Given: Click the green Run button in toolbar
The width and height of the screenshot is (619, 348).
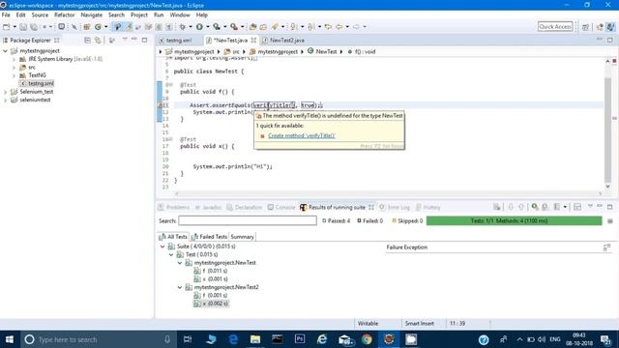Looking at the screenshot, I should (x=199, y=27).
